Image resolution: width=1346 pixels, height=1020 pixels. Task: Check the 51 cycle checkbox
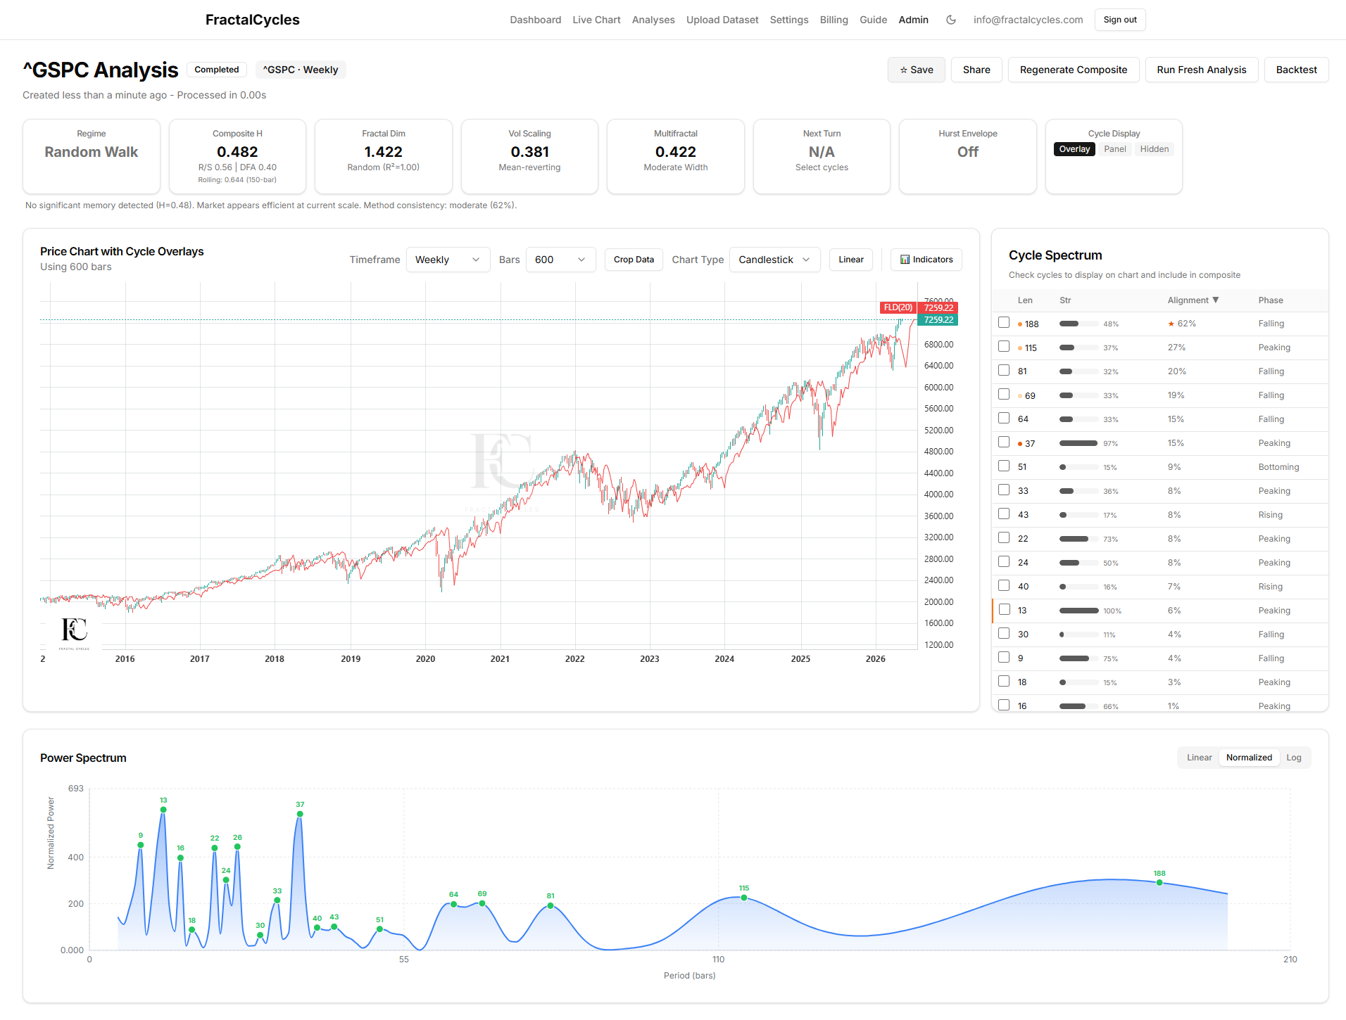click(x=1004, y=466)
